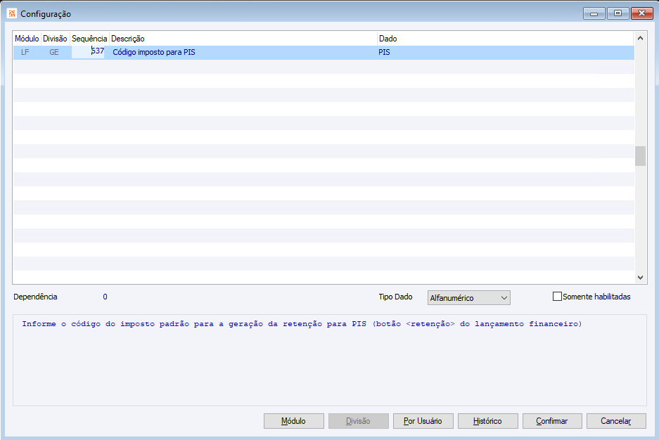This screenshot has height=440, width=659.
Task: Click the Divisão column header
Action: pos(55,39)
